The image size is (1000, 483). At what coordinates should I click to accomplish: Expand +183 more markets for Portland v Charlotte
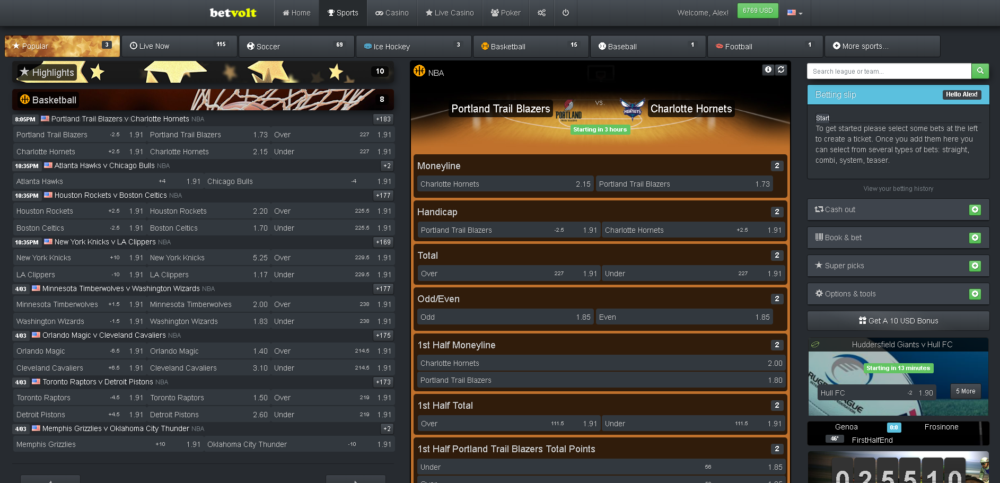(x=383, y=119)
